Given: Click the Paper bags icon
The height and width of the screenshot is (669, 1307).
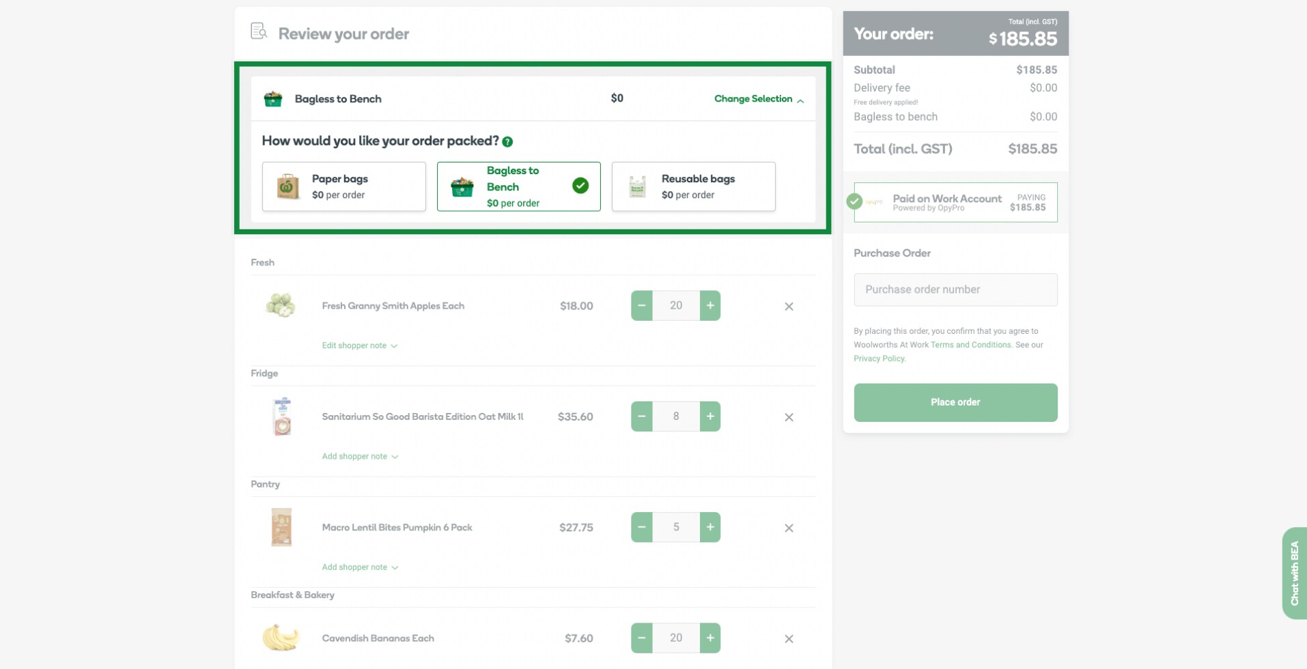Looking at the screenshot, I should coord(287,186).
